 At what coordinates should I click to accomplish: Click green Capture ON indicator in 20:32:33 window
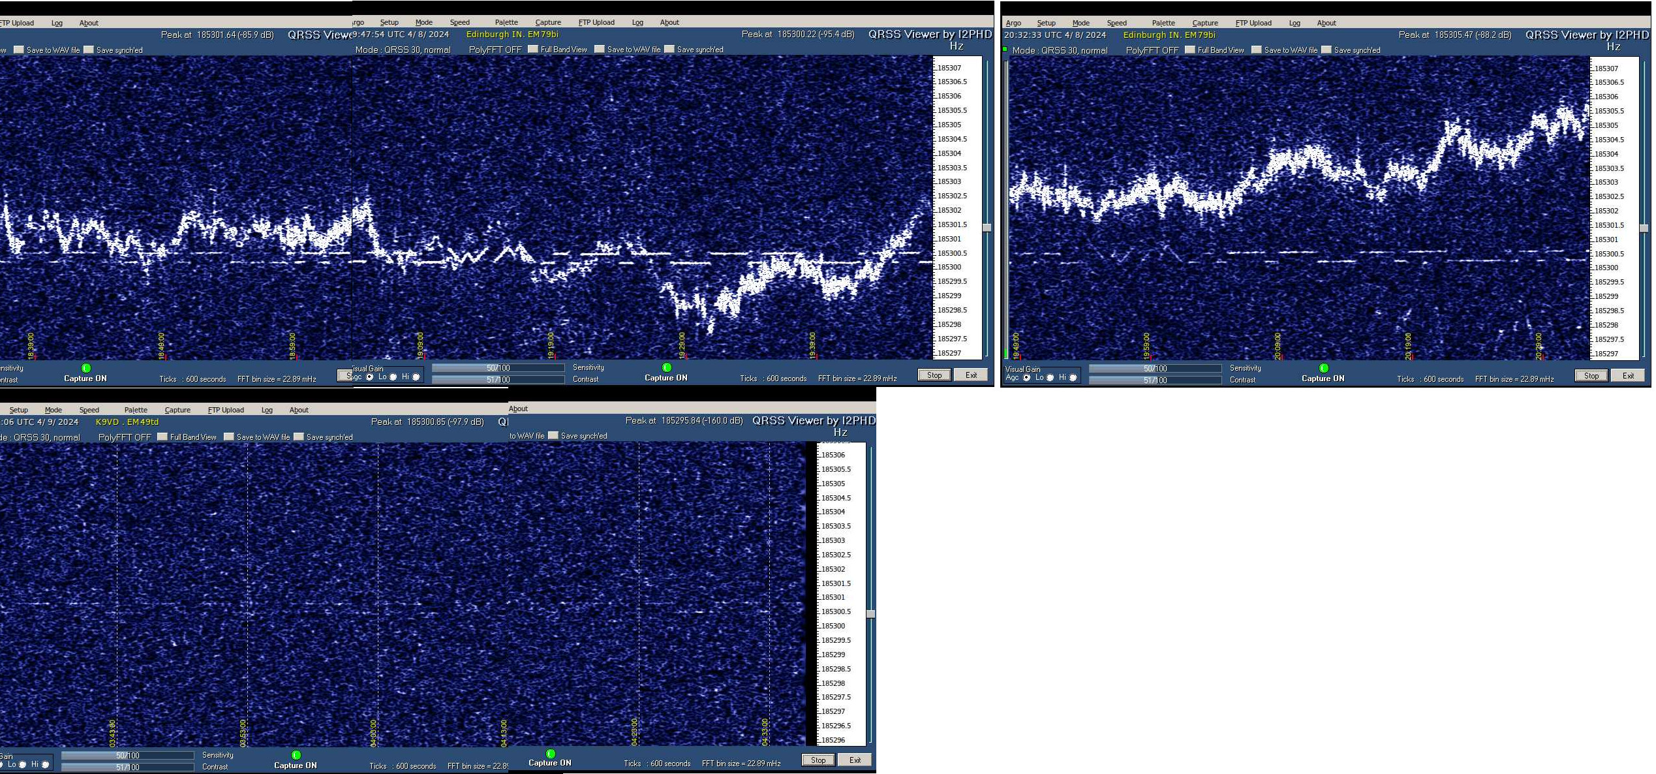1323,368
